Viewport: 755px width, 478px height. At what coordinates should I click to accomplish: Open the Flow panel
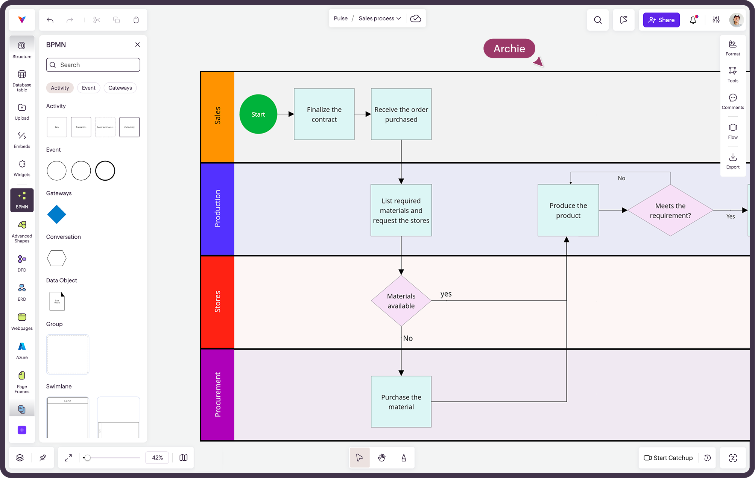click(732, 131)
